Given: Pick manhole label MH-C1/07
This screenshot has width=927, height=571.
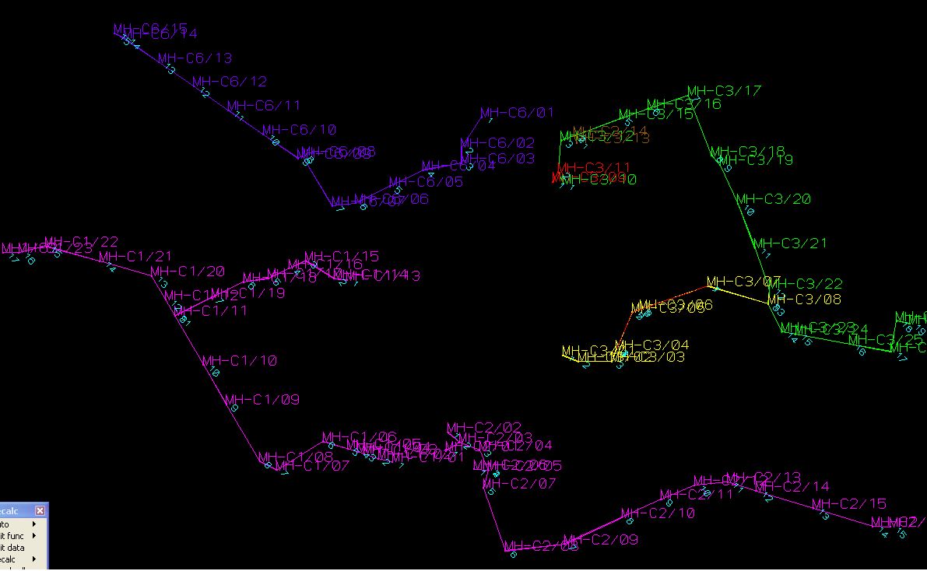Looking at the screenshot, I should [313, 466].
